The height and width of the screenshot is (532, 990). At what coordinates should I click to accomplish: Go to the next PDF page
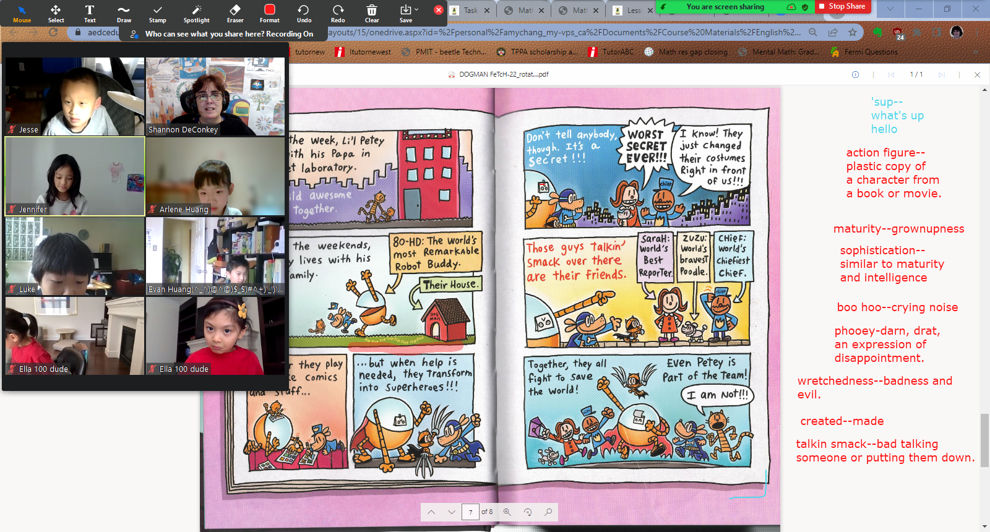pos(452,512)
